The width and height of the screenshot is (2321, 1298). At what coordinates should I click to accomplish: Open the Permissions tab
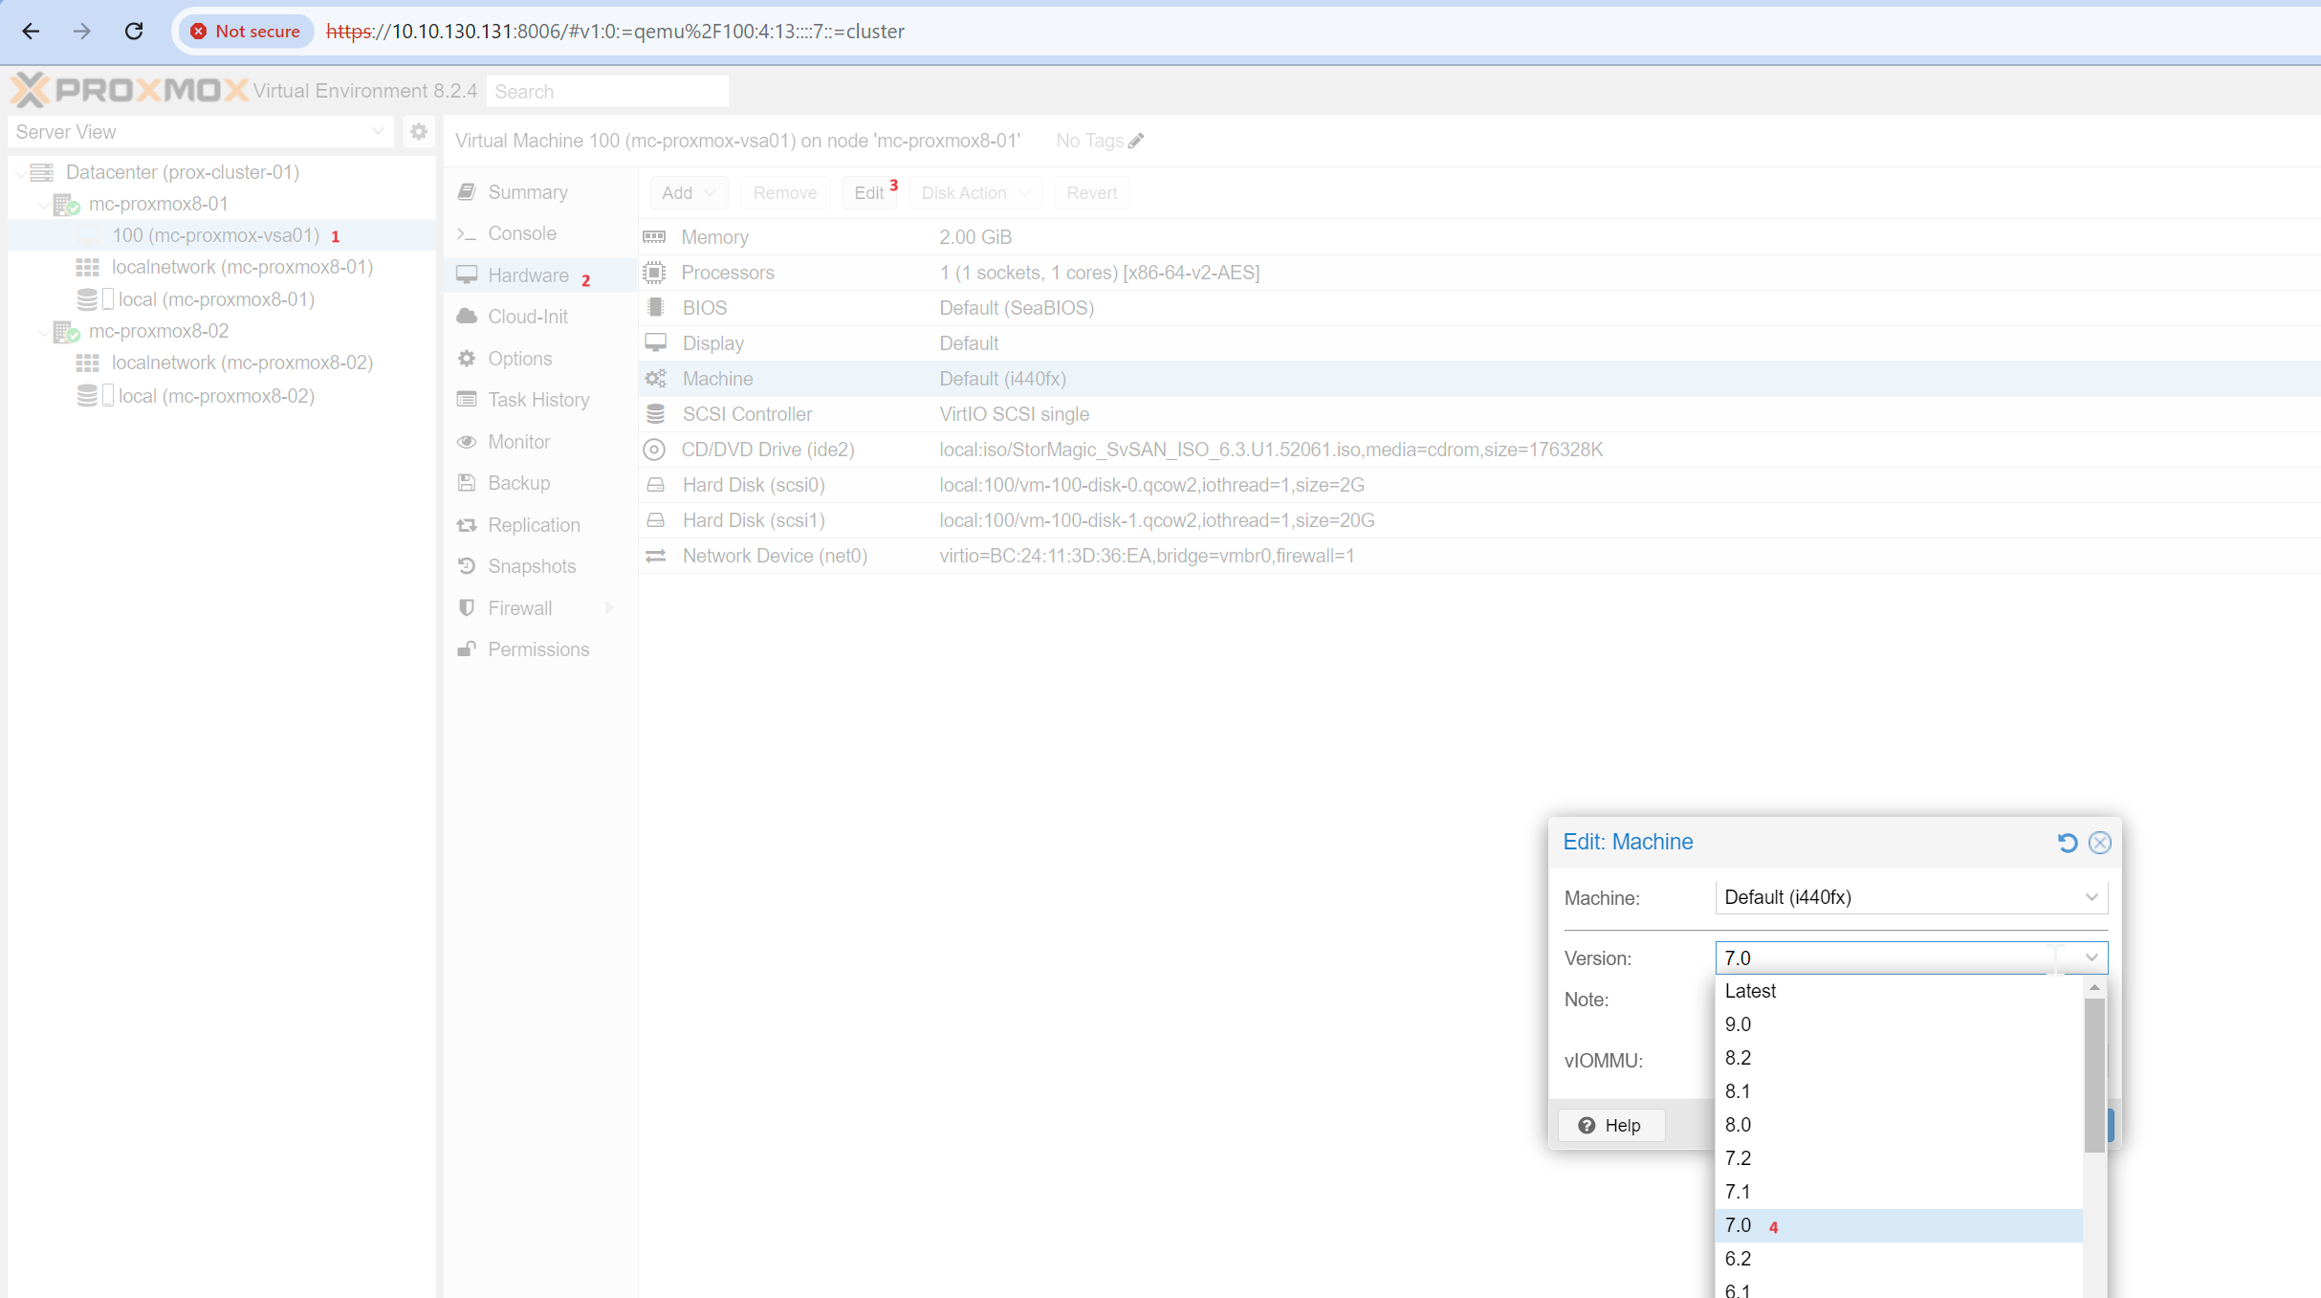click(540, 649)
